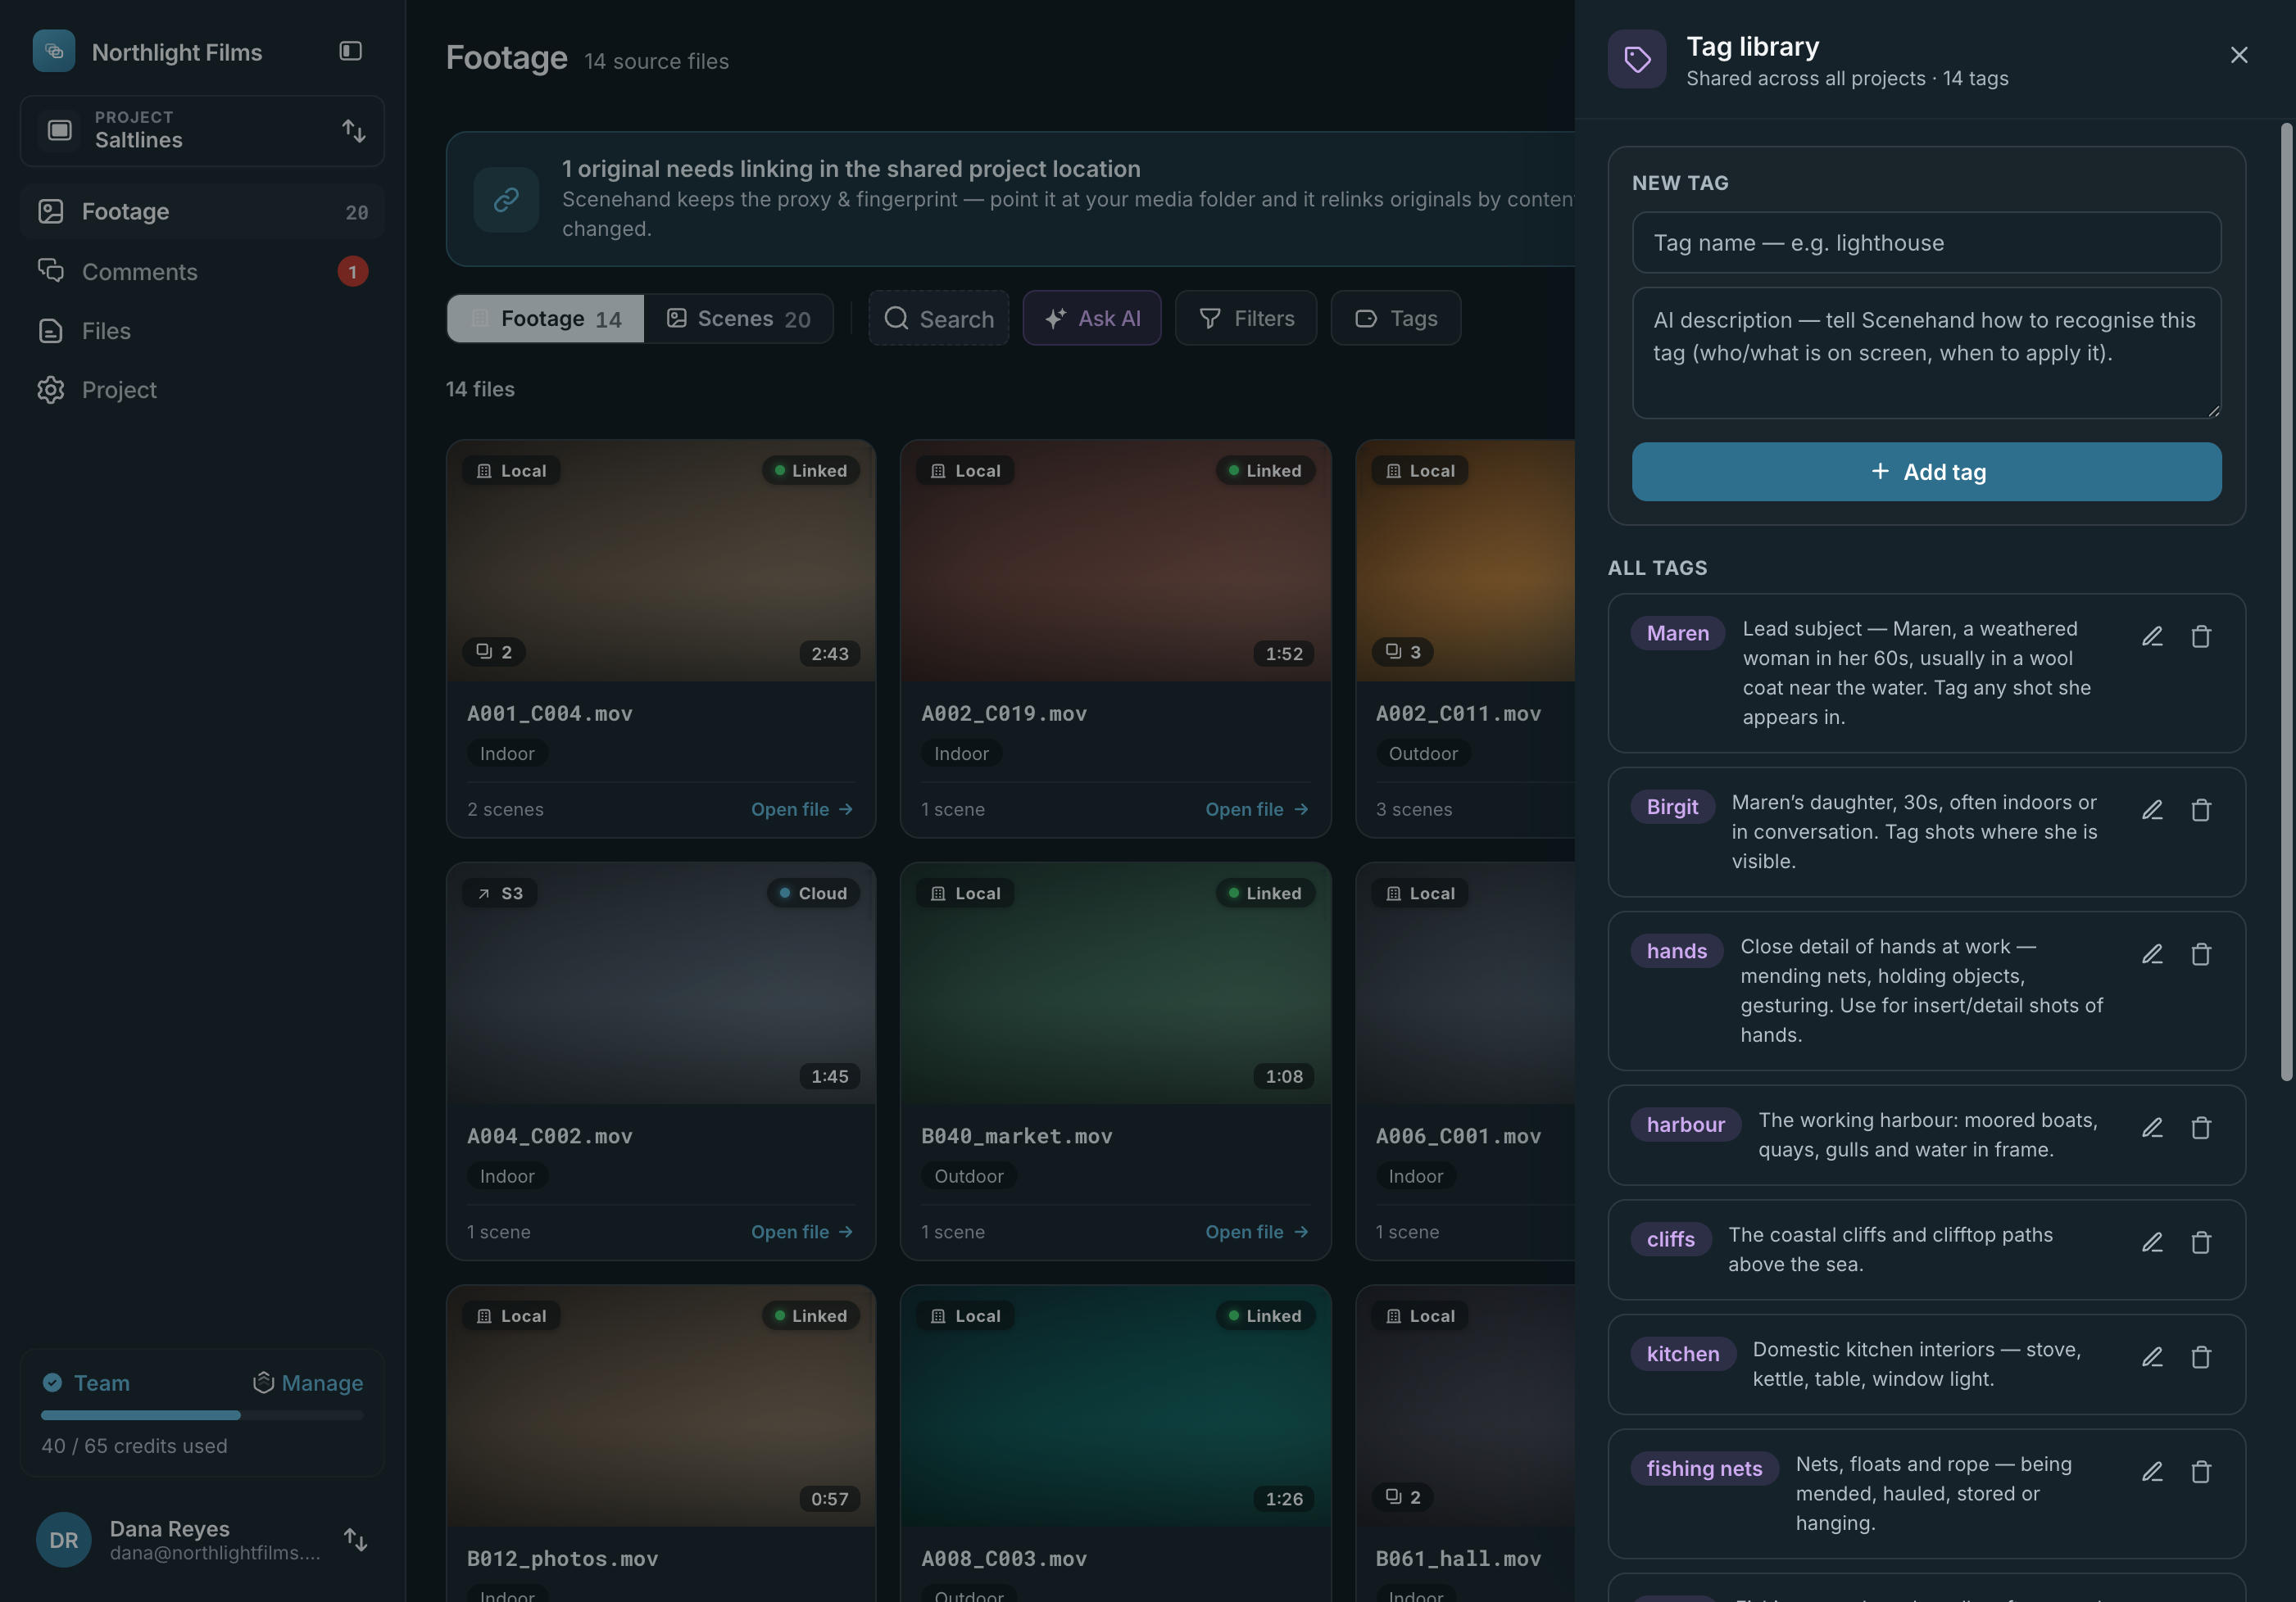2296x1602 pixels.
Task: Focus the AI description text area
Action: point(1926,353)
